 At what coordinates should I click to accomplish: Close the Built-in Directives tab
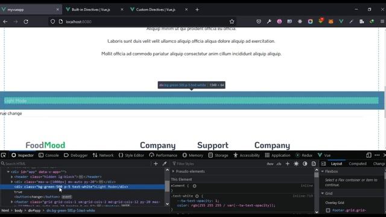(x=122, y=10)
